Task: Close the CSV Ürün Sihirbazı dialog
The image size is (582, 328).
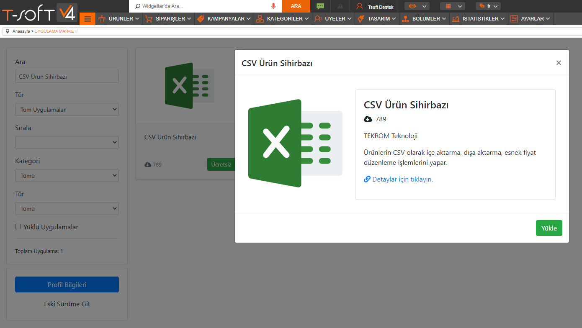Action: 559,63
